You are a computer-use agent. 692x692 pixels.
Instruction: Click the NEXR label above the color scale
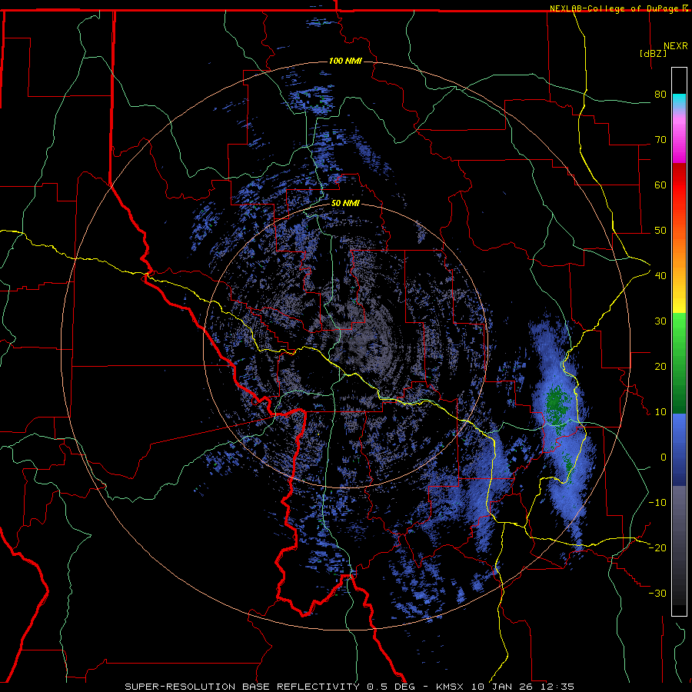pyautogui.click(x=676, y=46)
